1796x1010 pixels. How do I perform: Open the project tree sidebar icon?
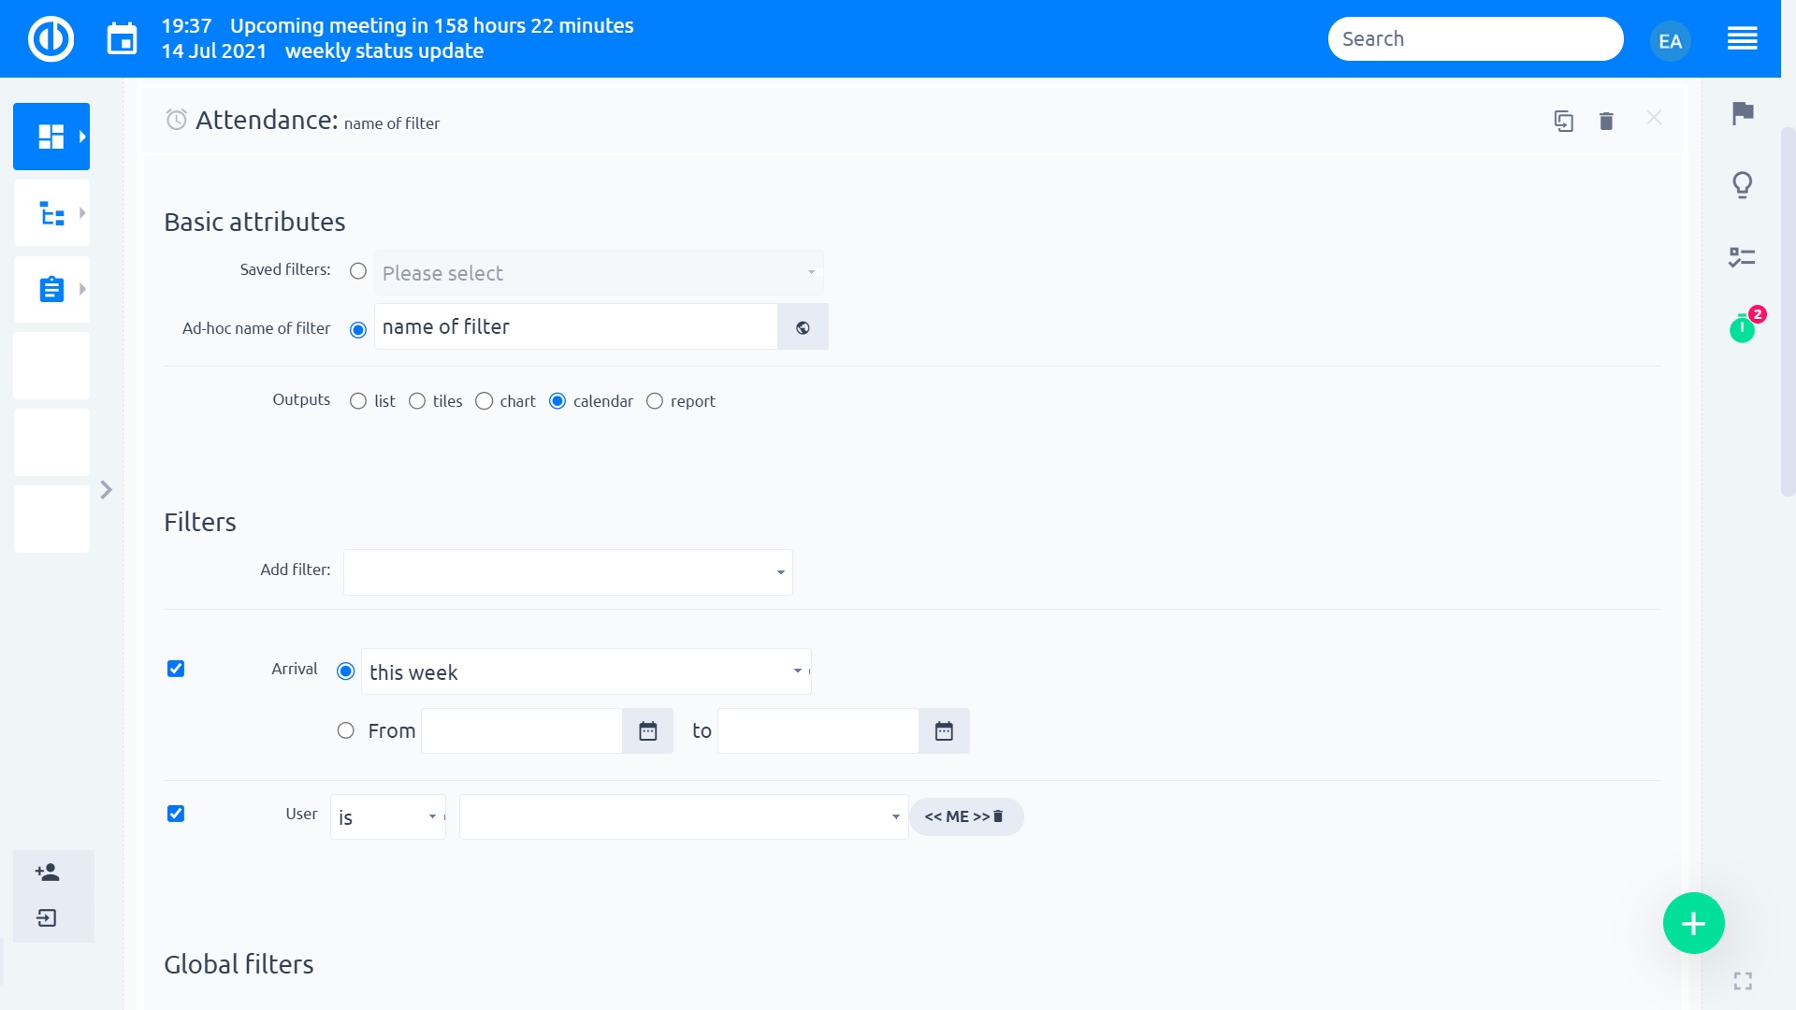[x=51, y=213]
